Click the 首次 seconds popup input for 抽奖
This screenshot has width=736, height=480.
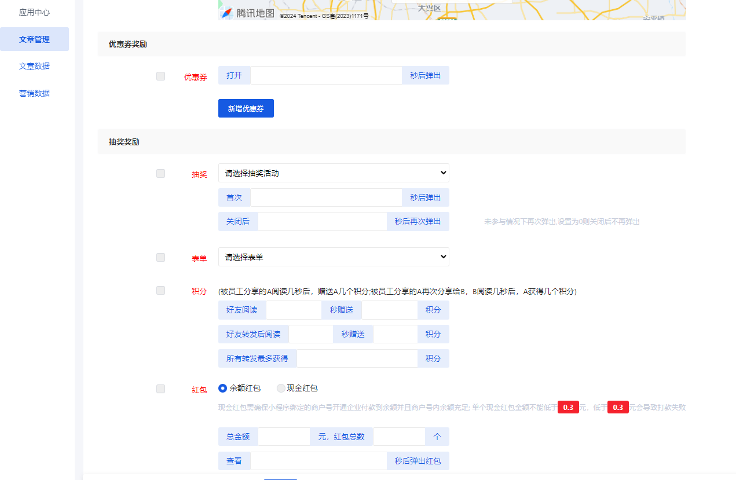[325, 197]
